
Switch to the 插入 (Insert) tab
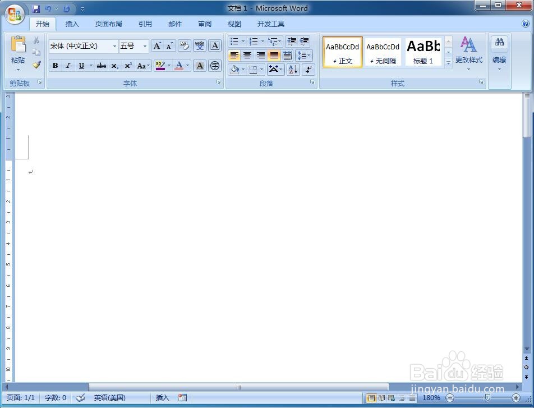[72, 24]
